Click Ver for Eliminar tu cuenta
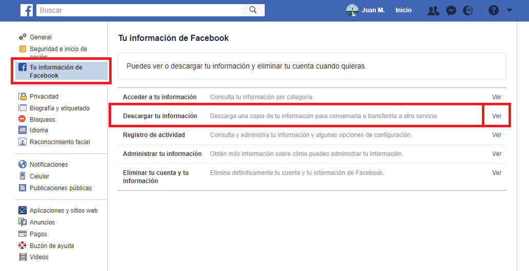Screen dimensions: 529x271 pos(497,173)
